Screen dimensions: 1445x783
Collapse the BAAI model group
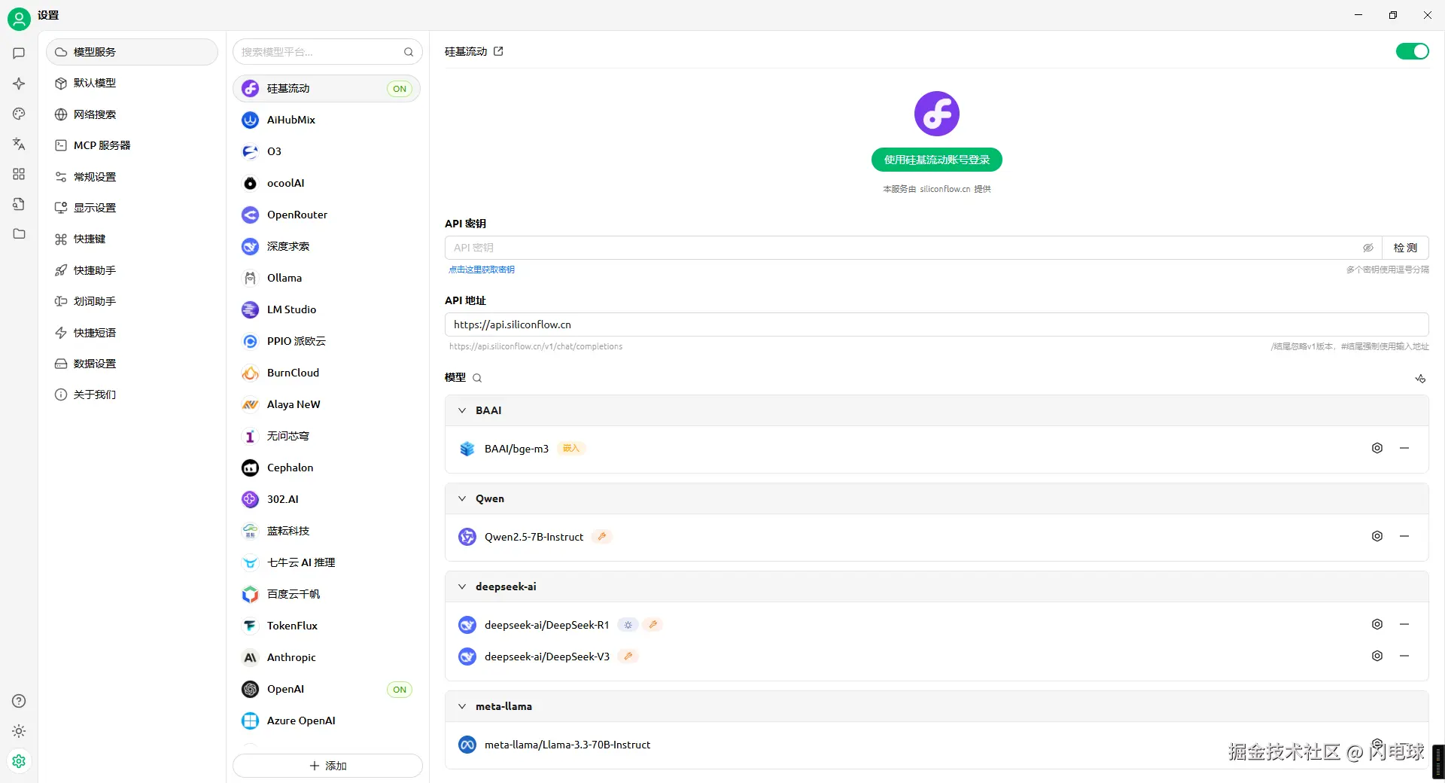[x=462, y=410]
